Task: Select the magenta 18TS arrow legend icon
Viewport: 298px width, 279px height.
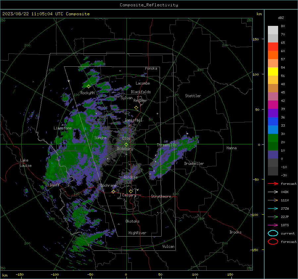Action: [273, 225]
